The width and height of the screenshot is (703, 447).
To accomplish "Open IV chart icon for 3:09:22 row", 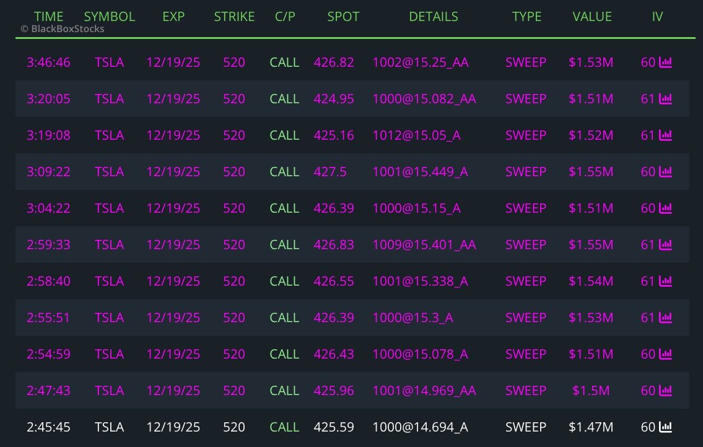I will tap(665, 171).
